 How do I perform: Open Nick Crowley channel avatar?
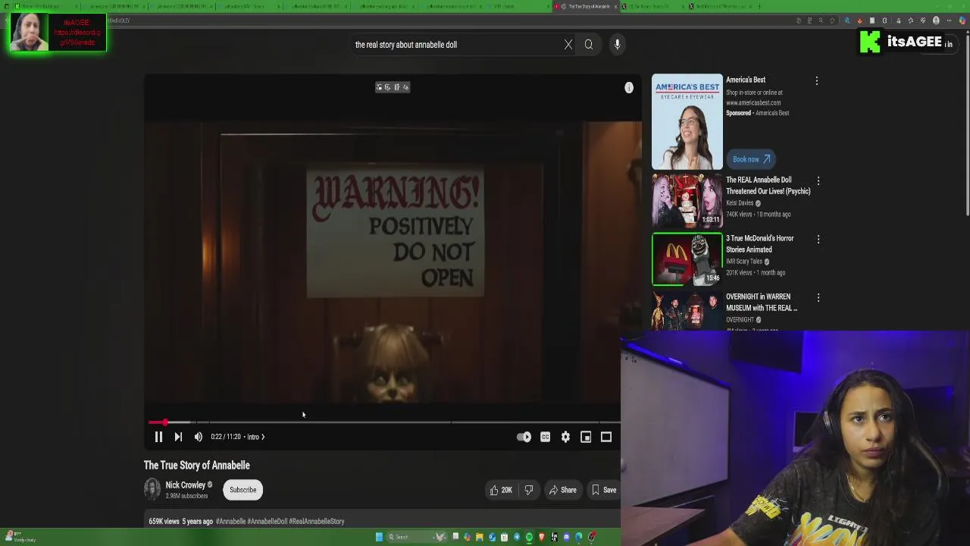[x=152, y=490]
